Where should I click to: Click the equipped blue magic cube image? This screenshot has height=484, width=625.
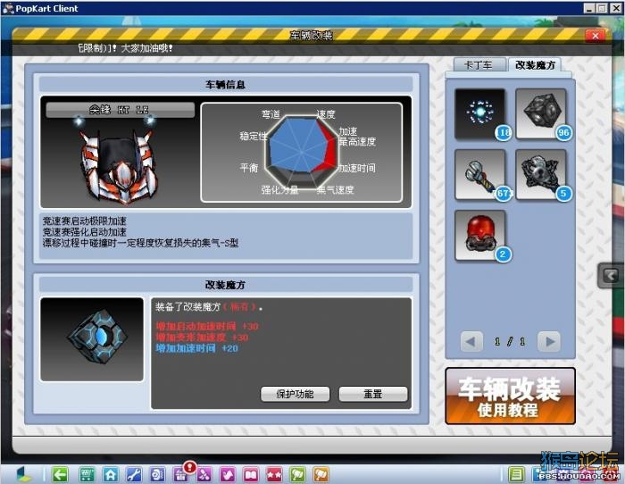click(92, 339)
